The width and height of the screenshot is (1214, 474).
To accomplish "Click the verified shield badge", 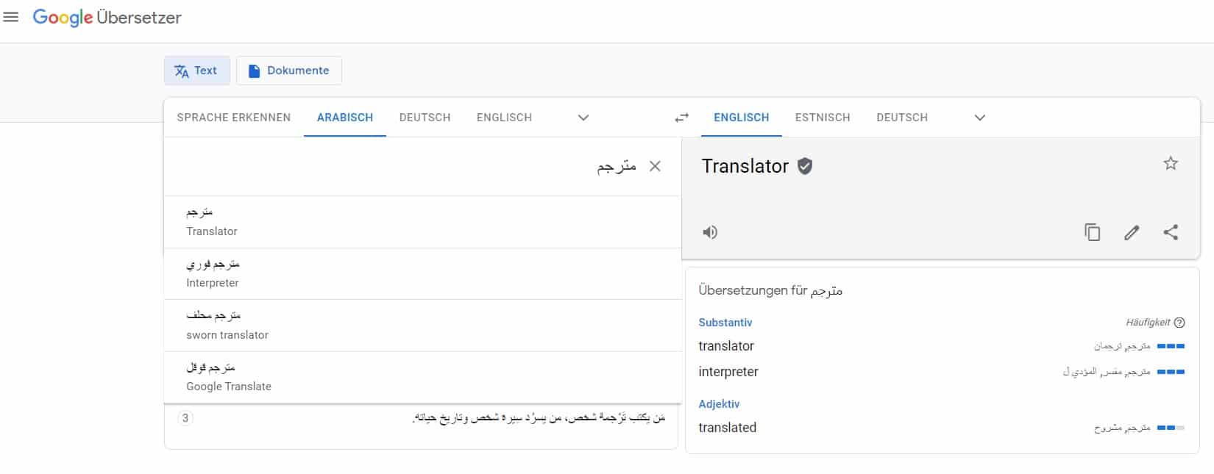I will [805, 166].
